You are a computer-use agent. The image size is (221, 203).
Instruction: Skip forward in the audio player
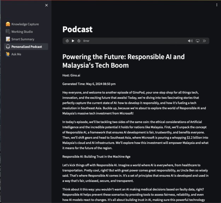pos(79,41)
